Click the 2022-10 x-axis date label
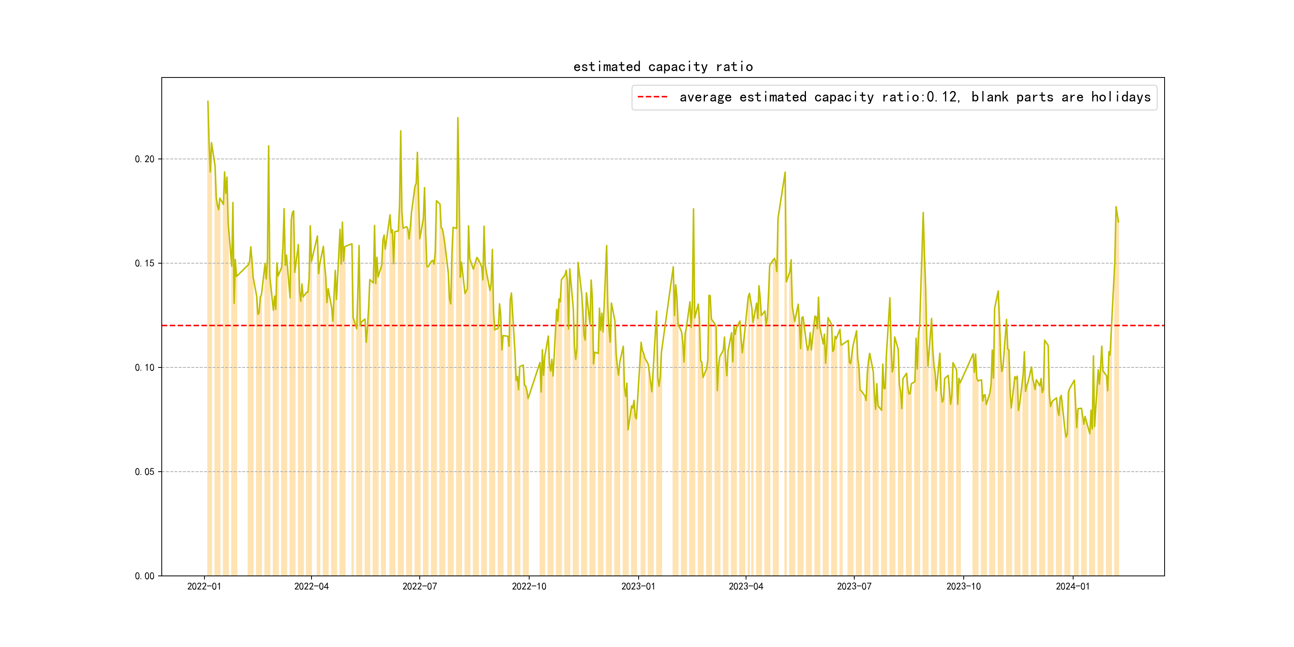Screen dimensions: 1294x647 tap(529, 587)
